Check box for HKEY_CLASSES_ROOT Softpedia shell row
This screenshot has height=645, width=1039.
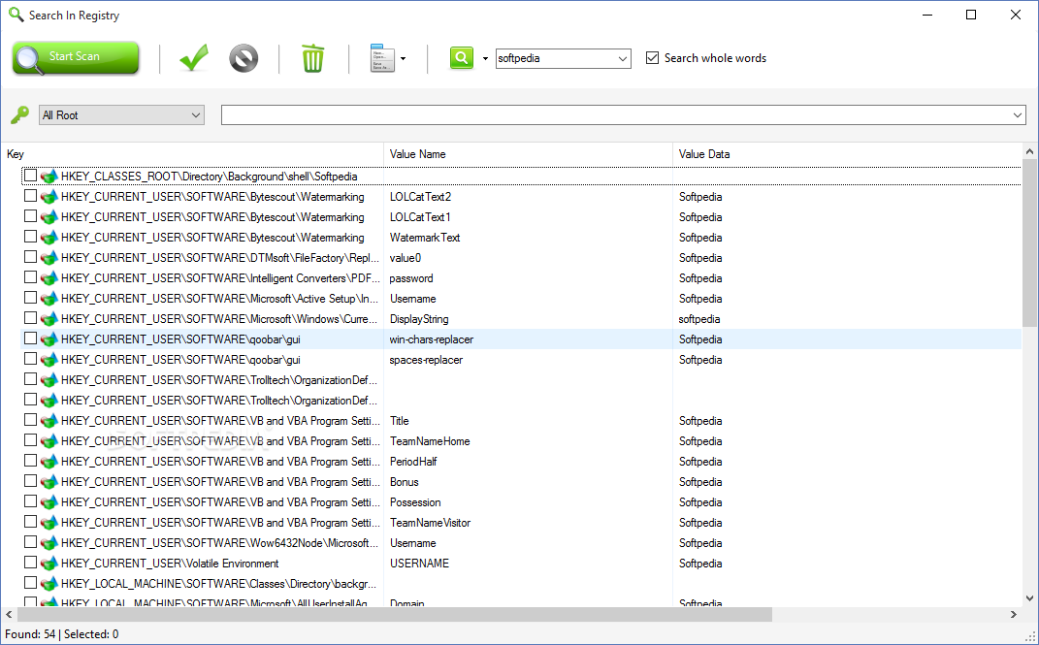pyautogui.click(x=30, y=176)
